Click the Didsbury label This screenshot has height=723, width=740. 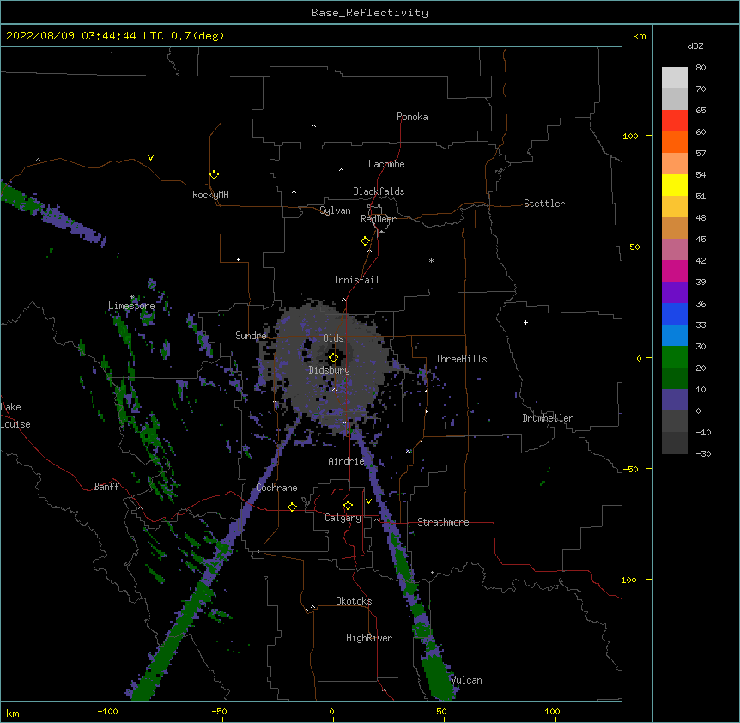click(x=330, y=370)
